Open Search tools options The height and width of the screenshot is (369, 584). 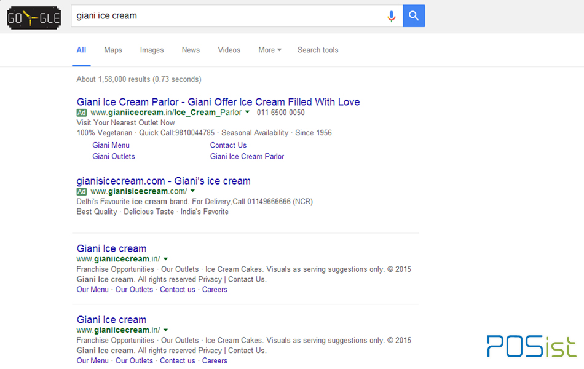coord(318,50)
